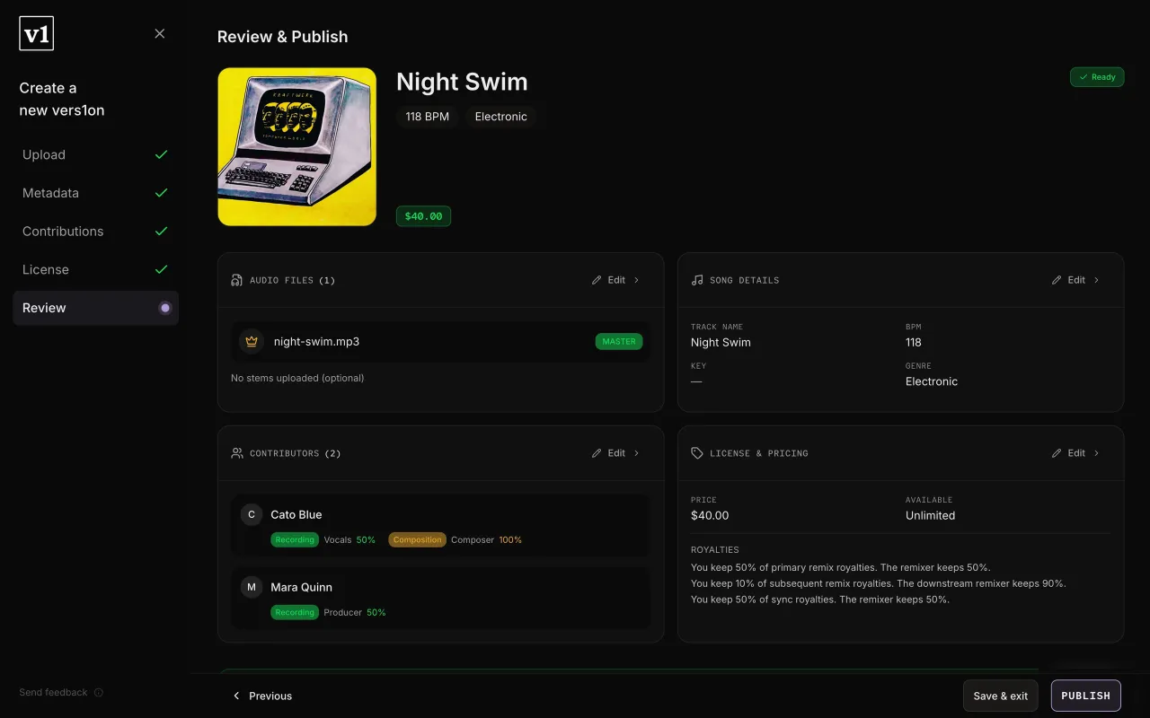Click the License & Pricing tag icon

pyautogui.click(x=697, y=453)
